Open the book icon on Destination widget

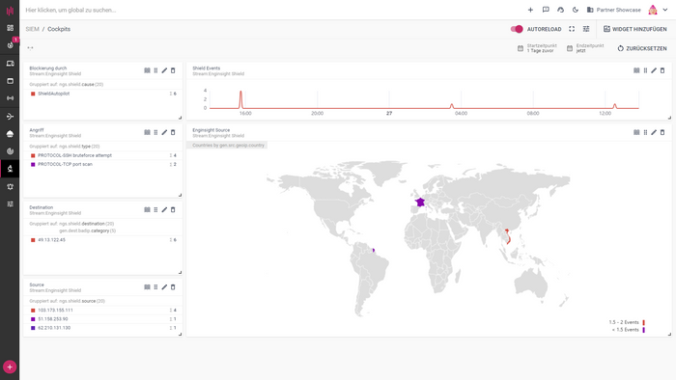pos(147,210)
